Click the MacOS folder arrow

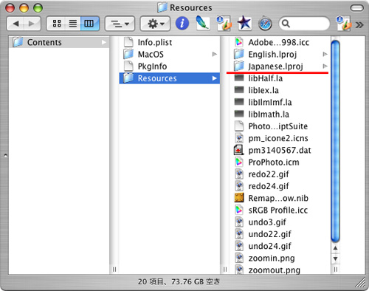click(215, 54)
